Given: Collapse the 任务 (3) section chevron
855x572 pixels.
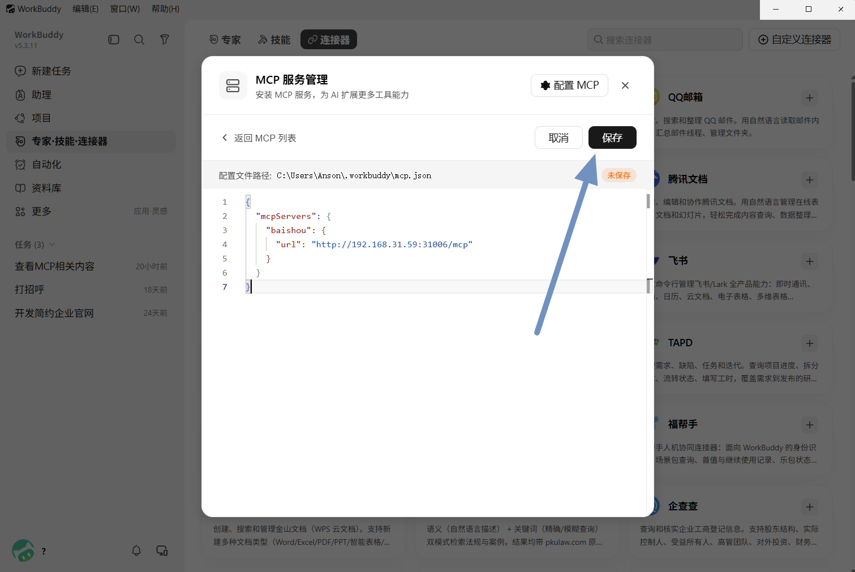Looking at the screenshot, I should 52,244.
